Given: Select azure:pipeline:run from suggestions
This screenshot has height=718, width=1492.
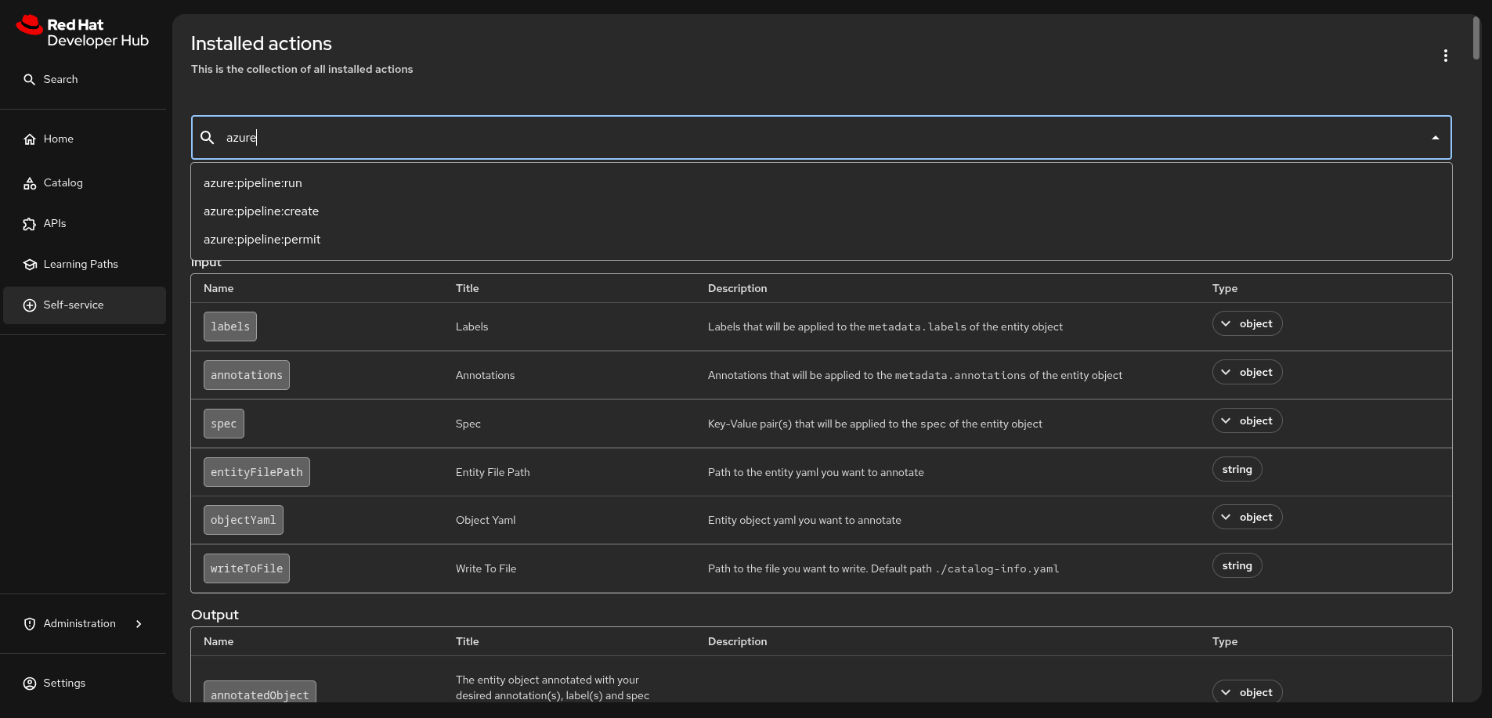Looking at the screenshot, I should (x=253, y=183).
